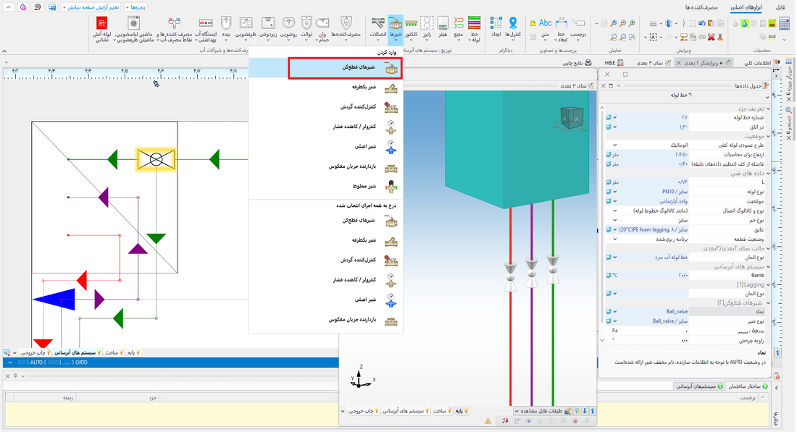Insert a روشویی washbasin

(288, 27)
